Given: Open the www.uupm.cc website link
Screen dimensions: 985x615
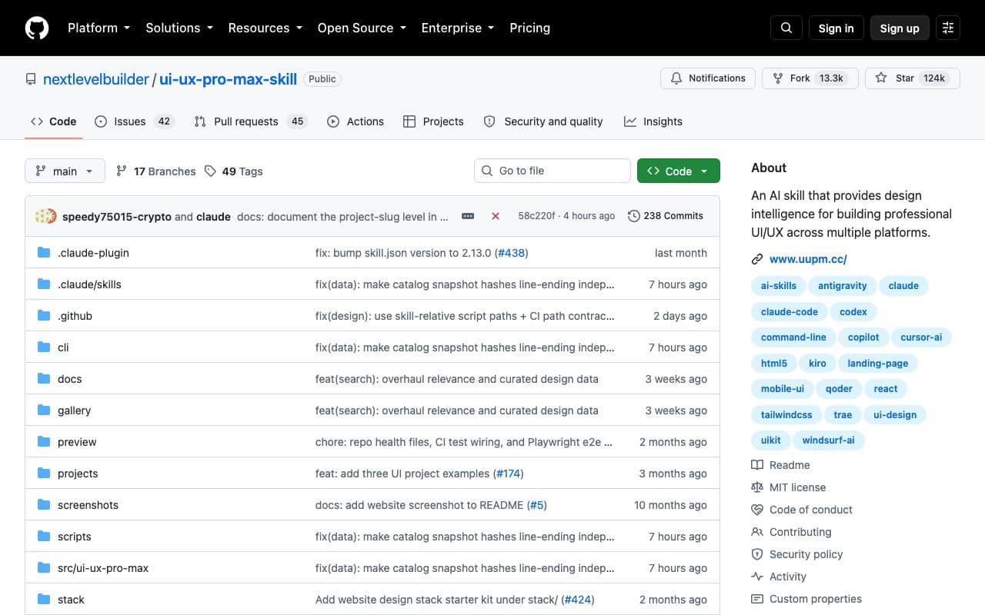Looking at the screenshot, I should click(x=808, y=259).
